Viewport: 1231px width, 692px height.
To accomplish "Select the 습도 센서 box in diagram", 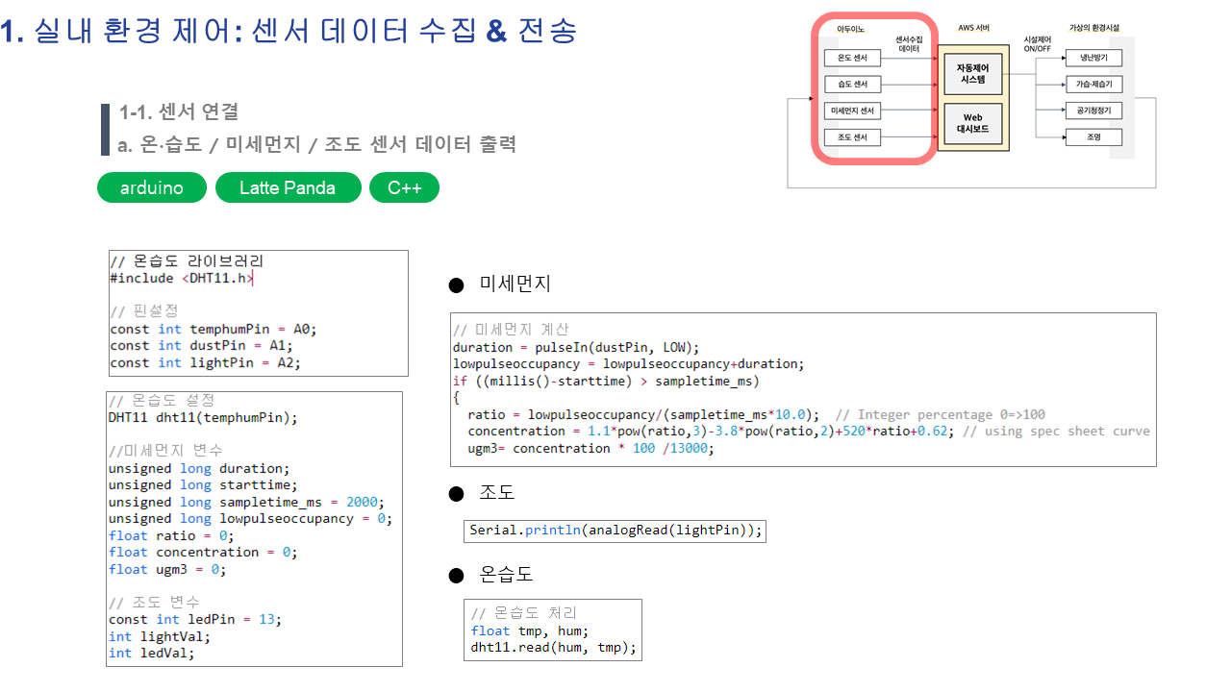I will point(852,85).
